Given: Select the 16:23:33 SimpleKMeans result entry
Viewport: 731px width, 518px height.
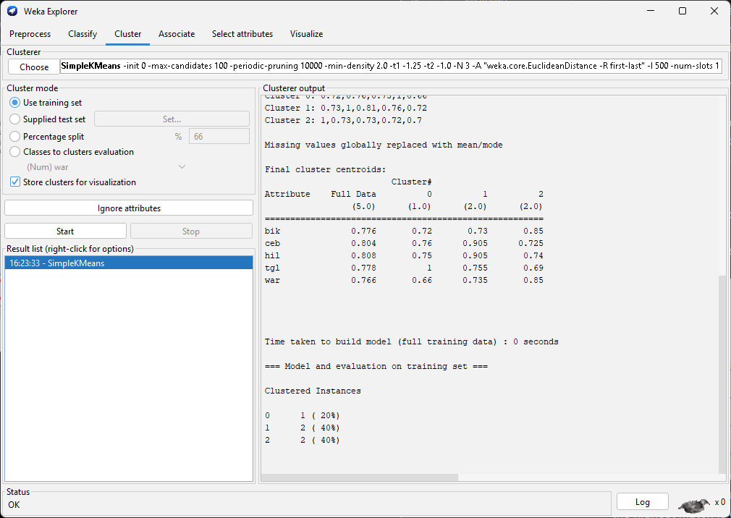Looking at the screenshot, I should (x=129, y=263).
